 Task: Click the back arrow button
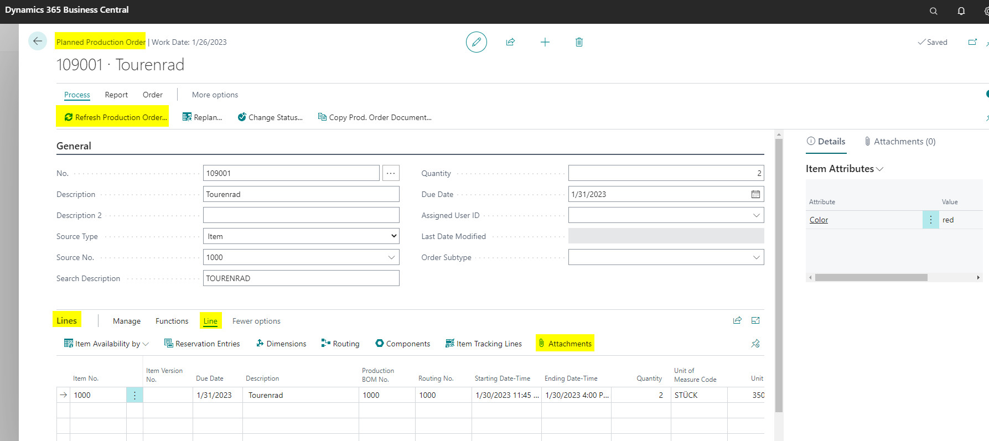(38, 41)
